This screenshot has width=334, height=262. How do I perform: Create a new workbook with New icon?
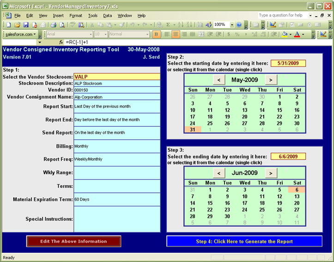pyautogui.click(x=9, y=25)
